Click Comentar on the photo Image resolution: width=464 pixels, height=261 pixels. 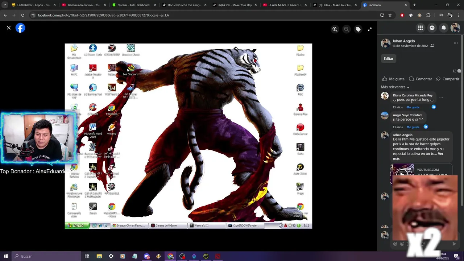(420, 79)
